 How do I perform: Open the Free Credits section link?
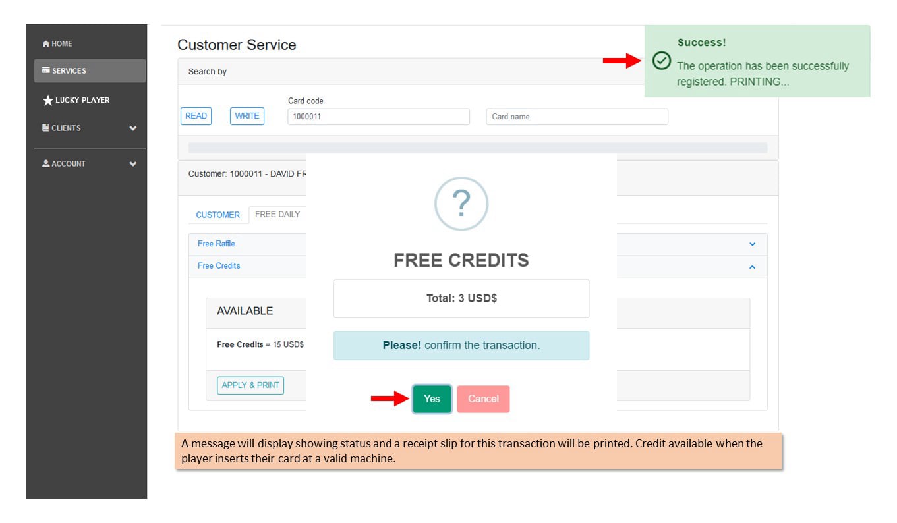219,266
